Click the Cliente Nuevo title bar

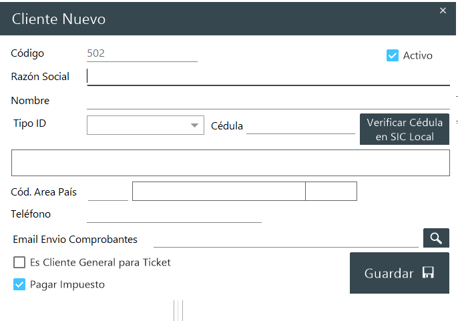click(200, 19)
